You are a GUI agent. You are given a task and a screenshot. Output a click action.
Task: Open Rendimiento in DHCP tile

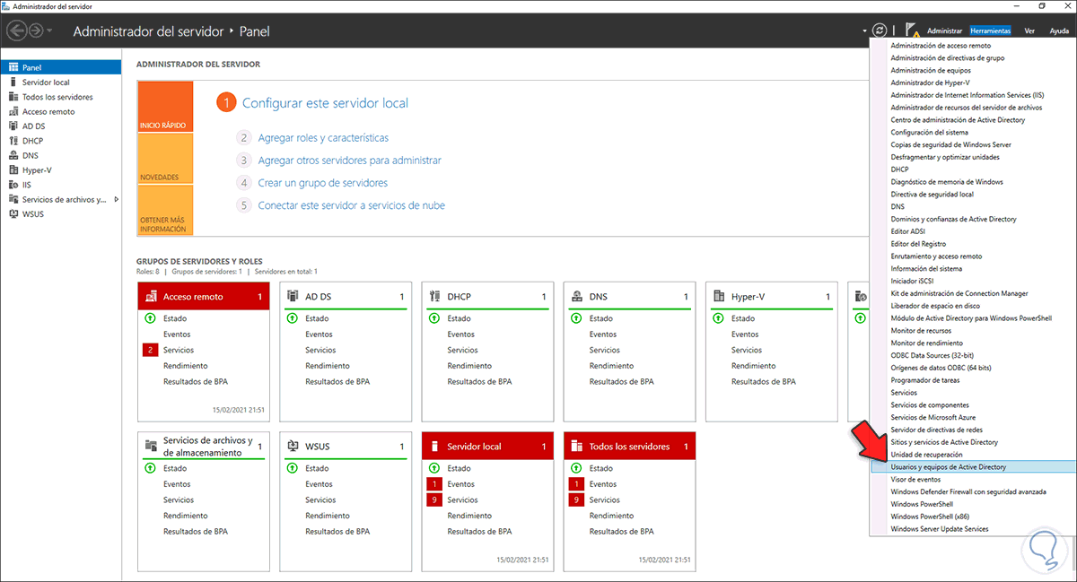point(469,366)
